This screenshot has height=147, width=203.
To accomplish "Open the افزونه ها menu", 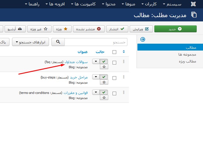I will [x=55, y=4].
